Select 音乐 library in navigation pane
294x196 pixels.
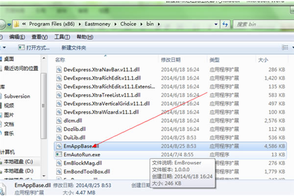[9, 133]
